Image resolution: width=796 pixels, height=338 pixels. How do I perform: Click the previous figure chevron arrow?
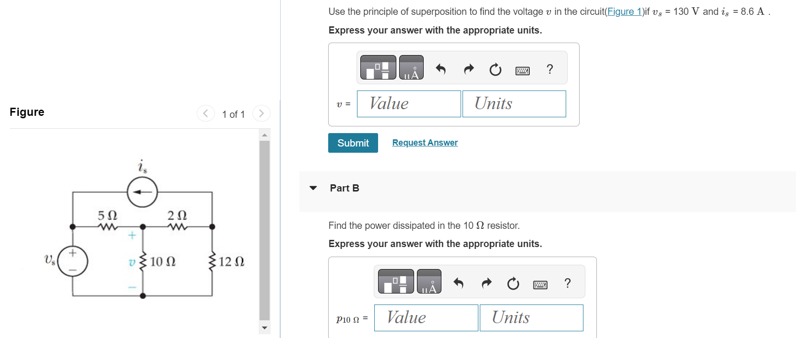(x=205, y=113)
